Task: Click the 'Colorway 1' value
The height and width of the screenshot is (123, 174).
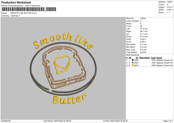Action: tap(15, 16)
